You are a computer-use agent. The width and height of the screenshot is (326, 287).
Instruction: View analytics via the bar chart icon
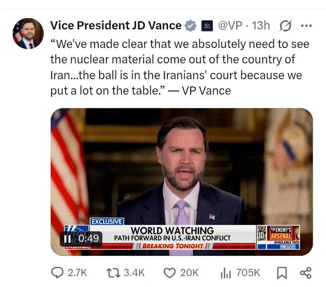click(x=225, y=273)
